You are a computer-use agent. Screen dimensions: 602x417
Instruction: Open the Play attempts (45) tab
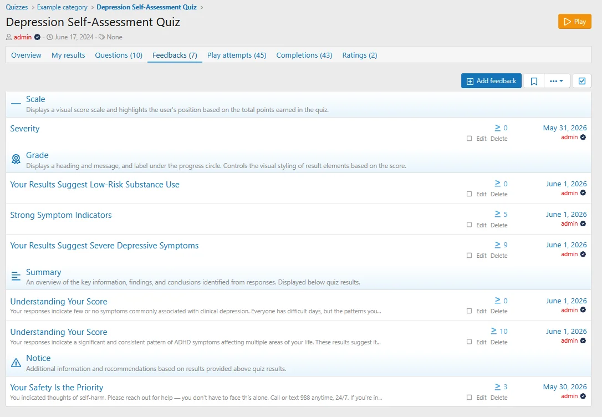237,55
